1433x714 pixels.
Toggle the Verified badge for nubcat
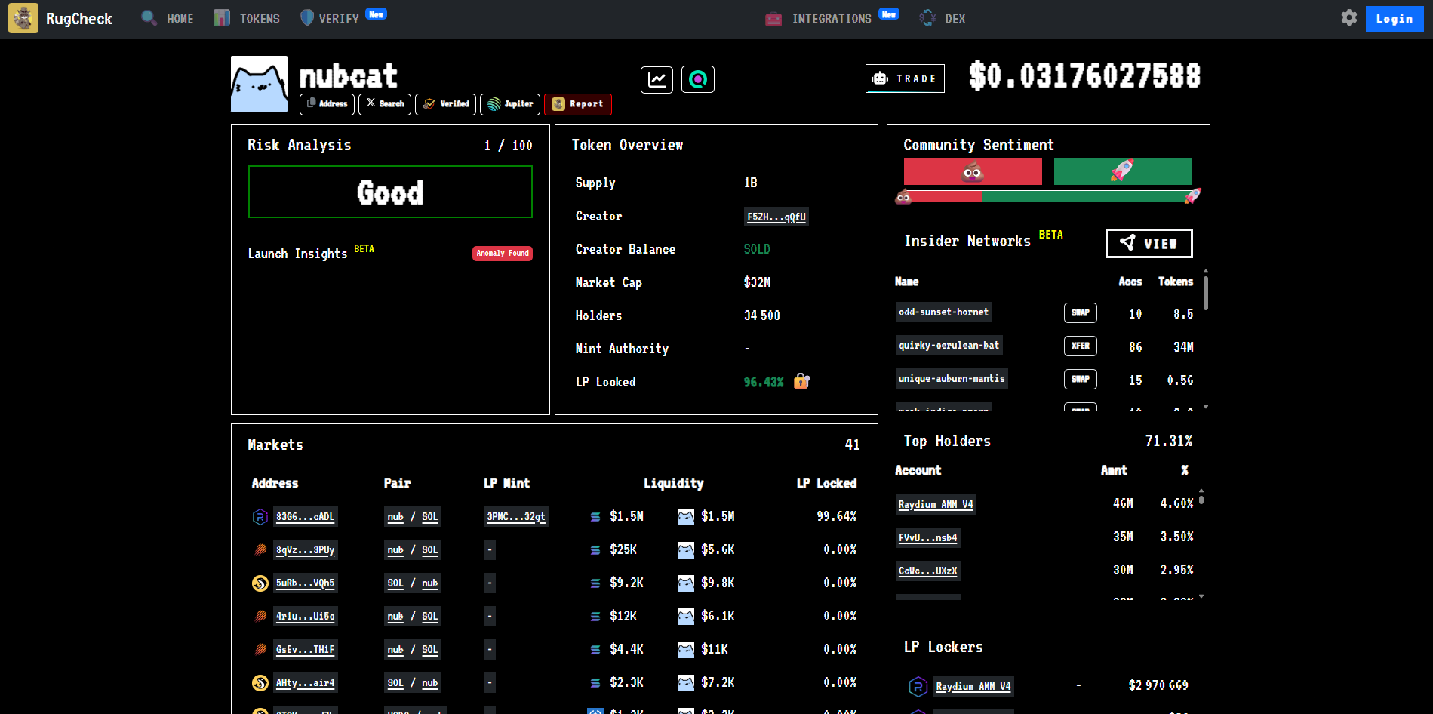(x=445, y=104)
